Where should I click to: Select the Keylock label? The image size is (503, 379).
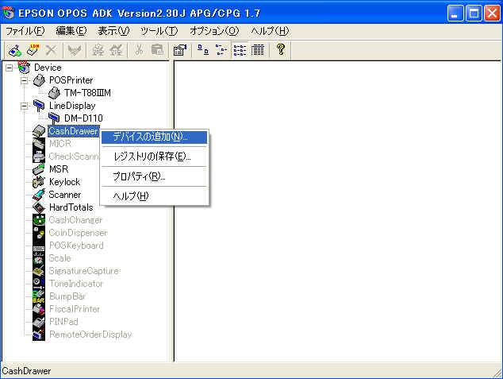tap(64, 182)
